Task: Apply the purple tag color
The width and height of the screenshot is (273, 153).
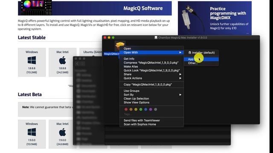Action: (151, 109)
